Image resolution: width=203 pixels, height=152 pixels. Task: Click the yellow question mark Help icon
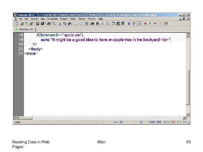pos(161,24)
